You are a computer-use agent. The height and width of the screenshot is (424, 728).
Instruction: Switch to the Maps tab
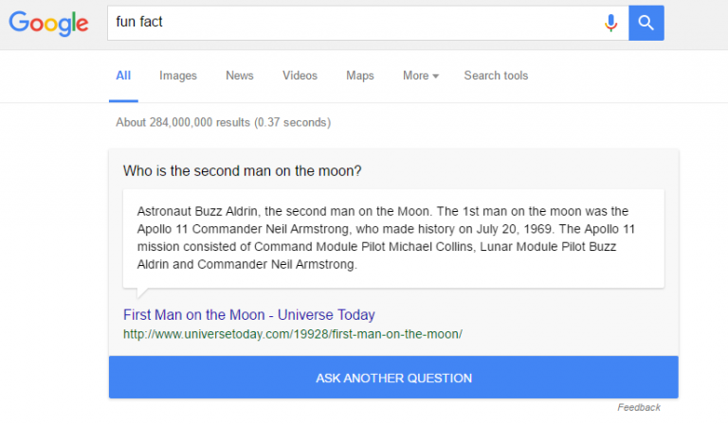click(360, 76)
